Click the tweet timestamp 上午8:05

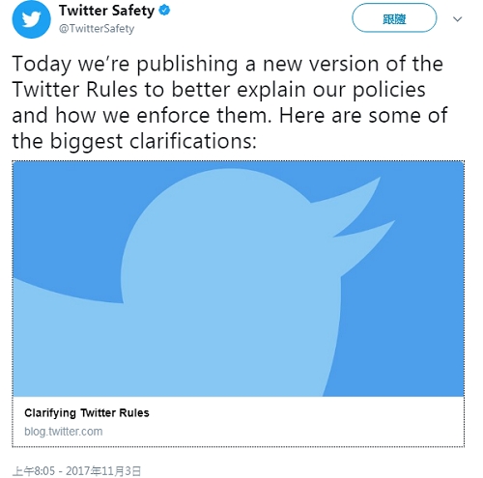coord(34,471)
